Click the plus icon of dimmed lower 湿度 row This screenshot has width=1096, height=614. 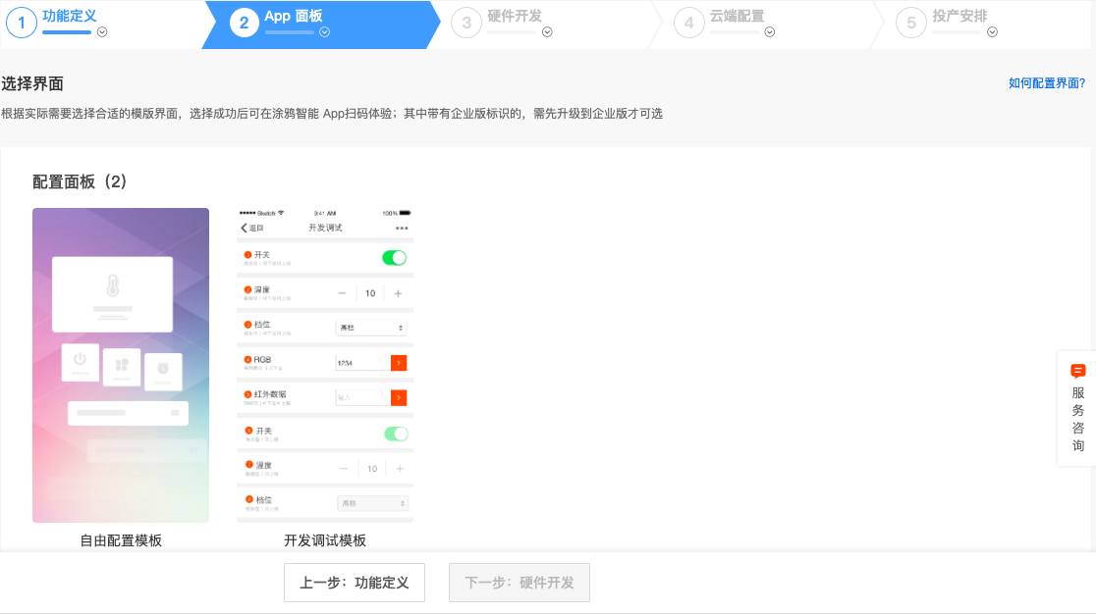pos(399,469)
